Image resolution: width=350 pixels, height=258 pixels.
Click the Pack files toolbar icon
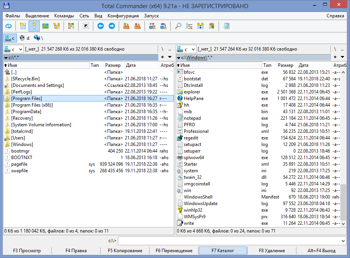(126, 26)
